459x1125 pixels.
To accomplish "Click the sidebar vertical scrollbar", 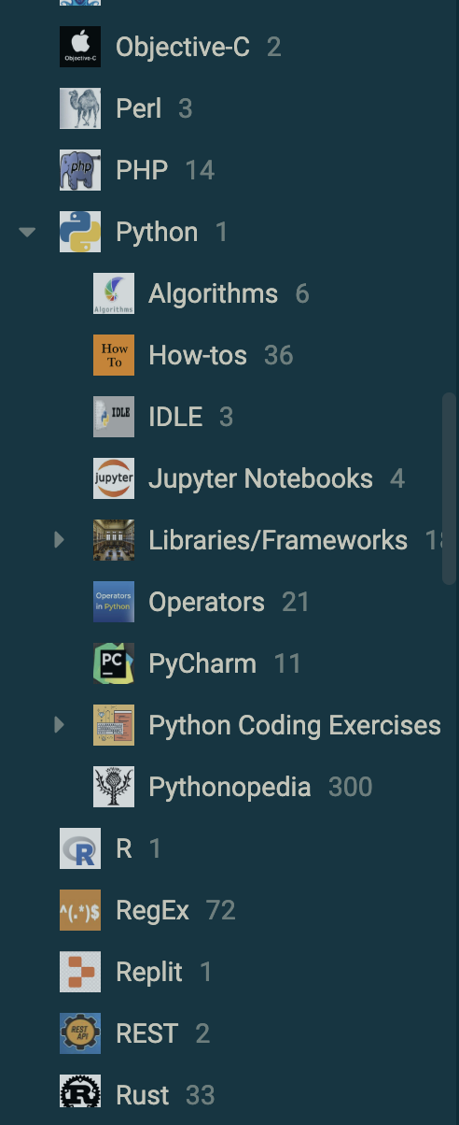I will click(449, 489).
